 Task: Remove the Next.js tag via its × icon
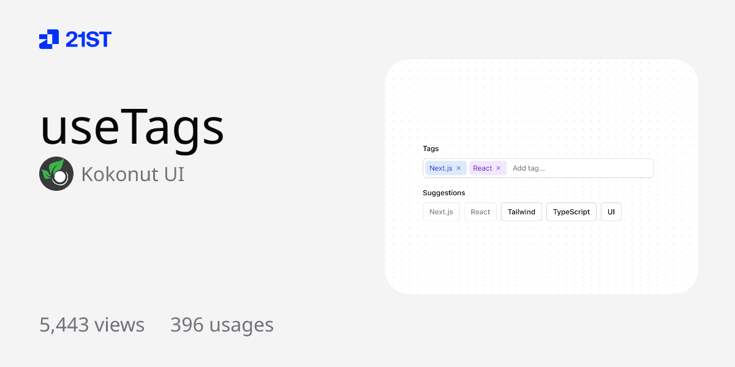click(458, 168)
